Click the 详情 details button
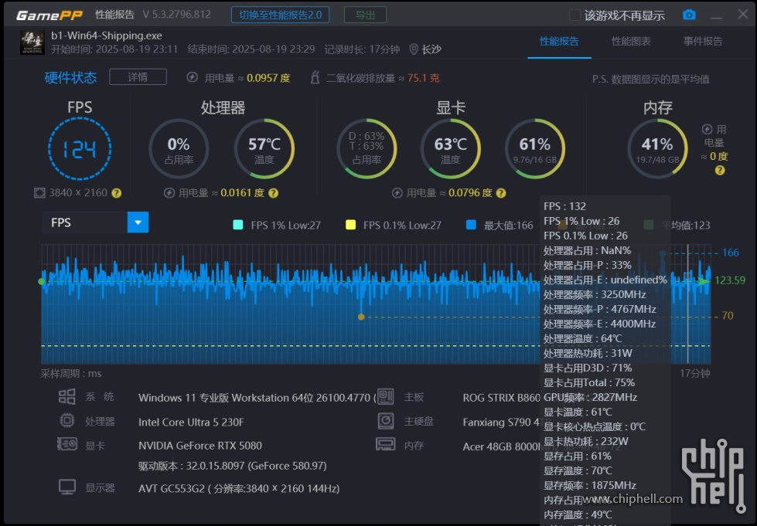This screenshot has height=526, width=757. tap(138, 77)
